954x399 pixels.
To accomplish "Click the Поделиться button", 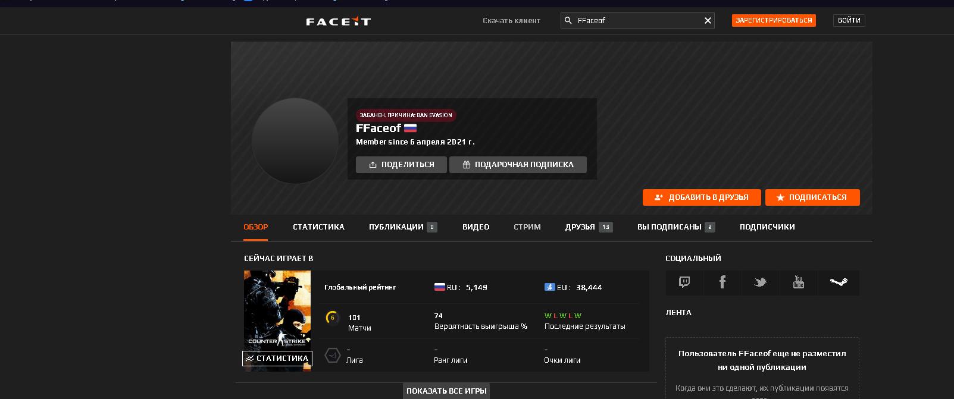I will point(401,165).
